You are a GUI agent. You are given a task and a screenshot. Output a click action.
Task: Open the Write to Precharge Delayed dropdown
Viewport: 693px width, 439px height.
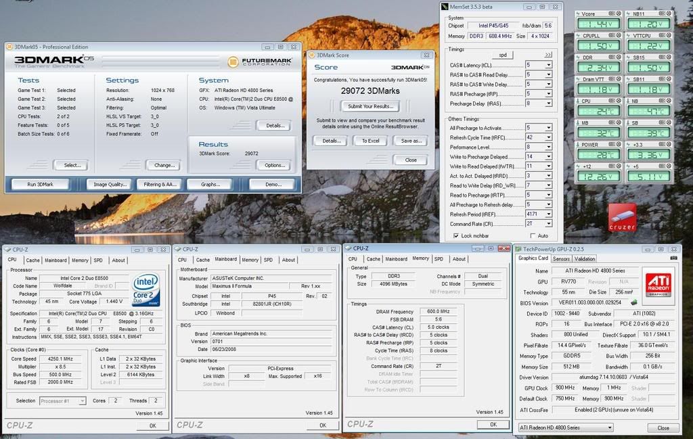point(548,156)
